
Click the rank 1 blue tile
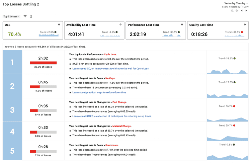pyautogui.click(x=12, y=62)
